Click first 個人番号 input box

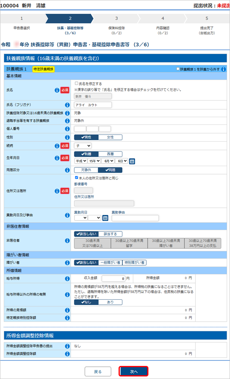[x=80, y=129]
